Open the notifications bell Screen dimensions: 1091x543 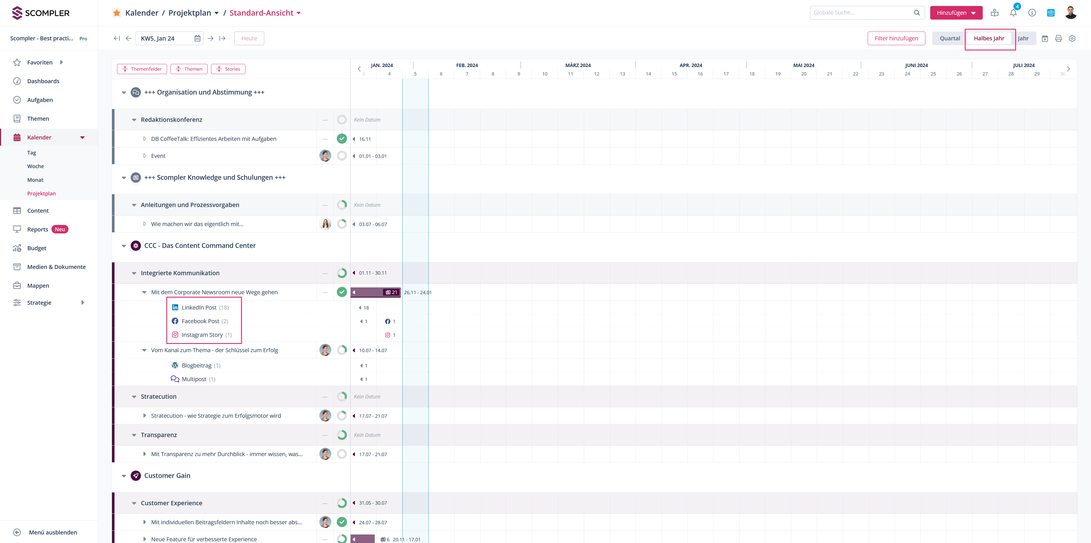(1013, 13)
